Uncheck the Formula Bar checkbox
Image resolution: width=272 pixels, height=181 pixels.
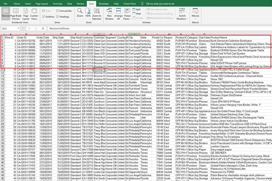coord(58,11)
